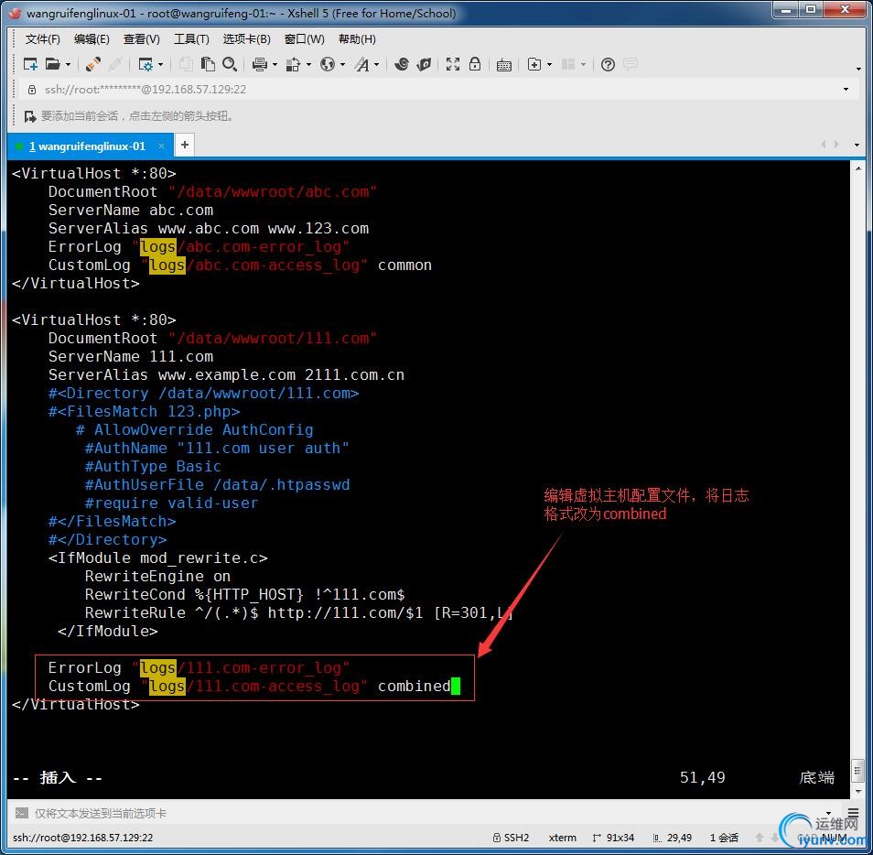Click the New Session toolbar icon
The image size is (873, 855).
point(30,64)
